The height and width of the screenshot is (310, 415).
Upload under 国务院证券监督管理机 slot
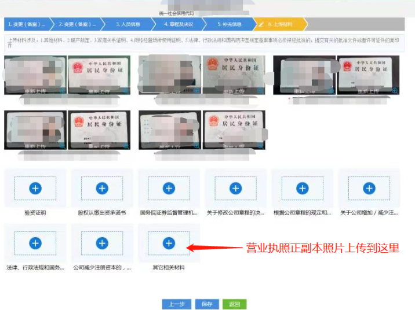click(169, 188)
